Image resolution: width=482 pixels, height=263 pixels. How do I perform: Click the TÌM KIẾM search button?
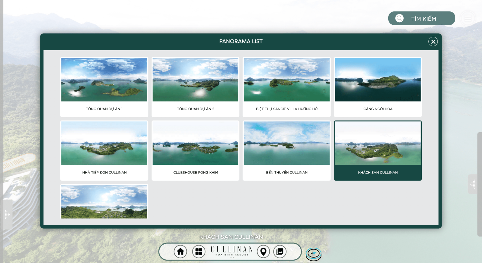(423, 19)
